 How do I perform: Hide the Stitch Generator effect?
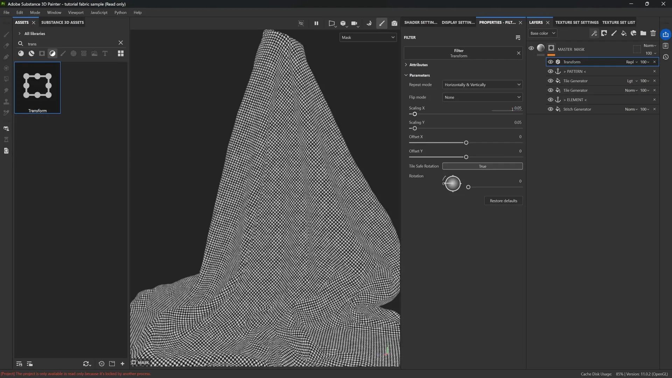click(550, 109)
